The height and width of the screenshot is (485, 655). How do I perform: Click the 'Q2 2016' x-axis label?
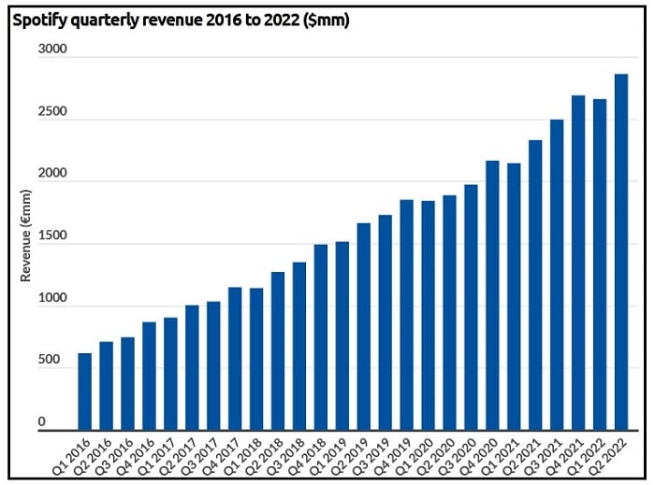94,457
